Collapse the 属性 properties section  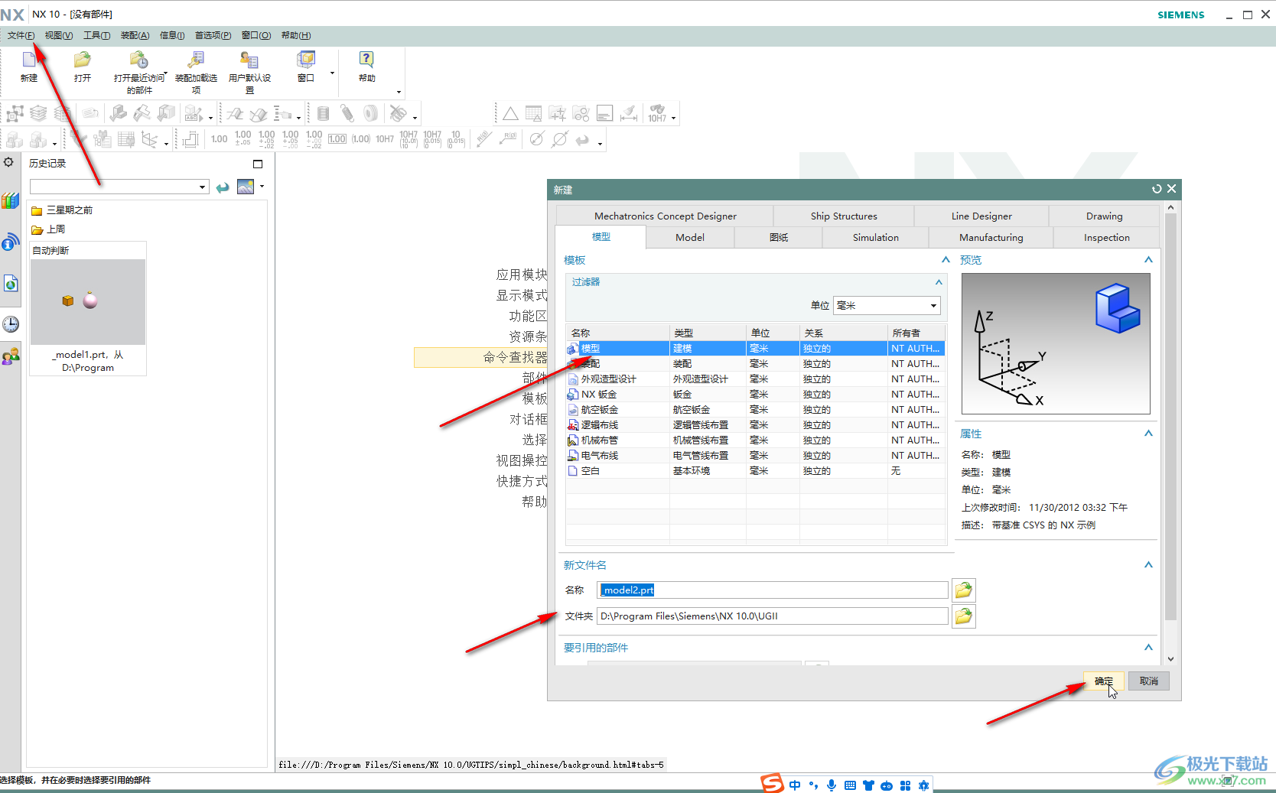1148,434
